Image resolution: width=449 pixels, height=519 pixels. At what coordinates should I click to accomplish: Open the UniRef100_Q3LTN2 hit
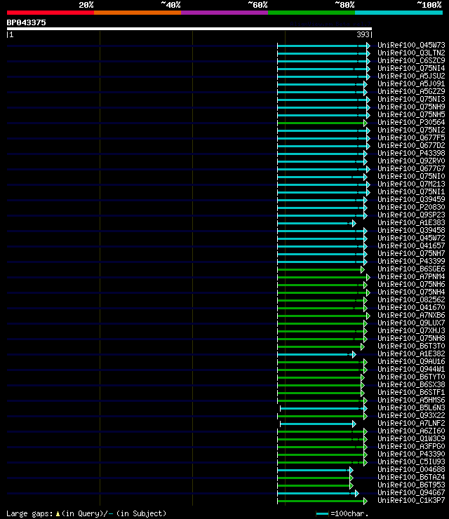pos(411,53)
